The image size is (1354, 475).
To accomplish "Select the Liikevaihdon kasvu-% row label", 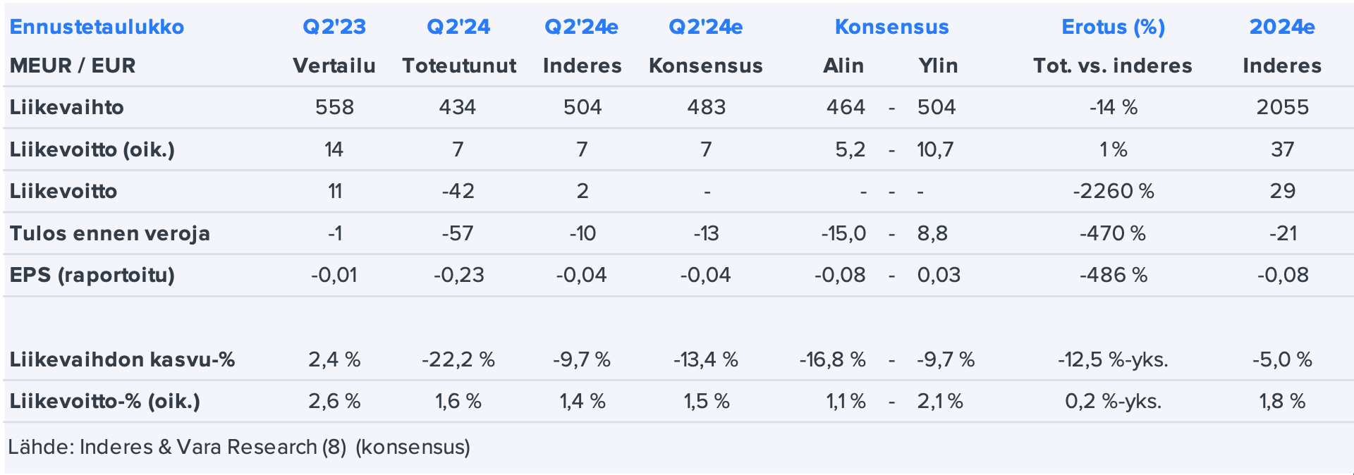I will 122,359.
